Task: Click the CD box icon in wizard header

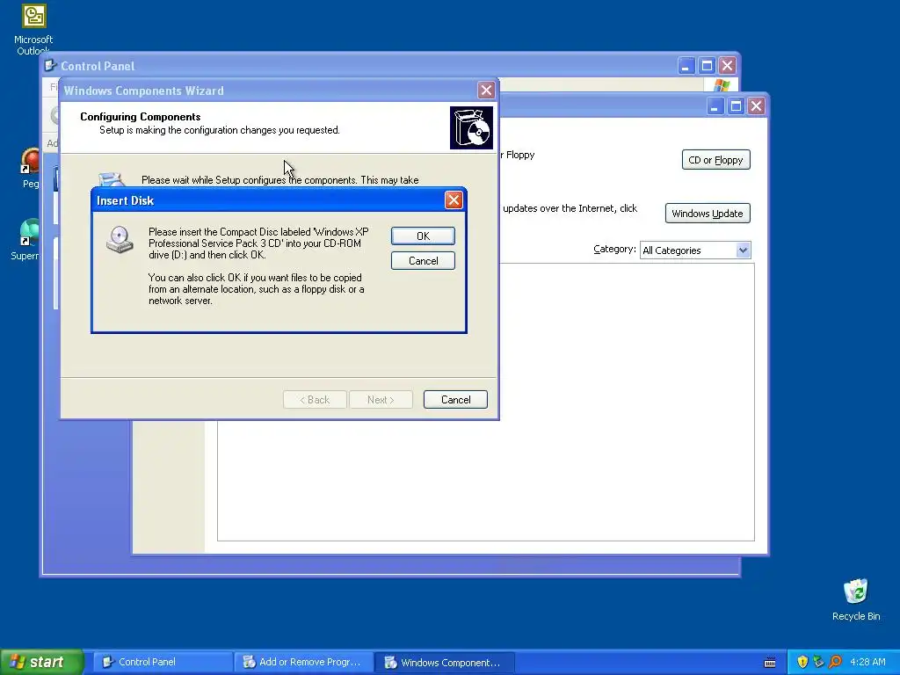Action: 471,128
